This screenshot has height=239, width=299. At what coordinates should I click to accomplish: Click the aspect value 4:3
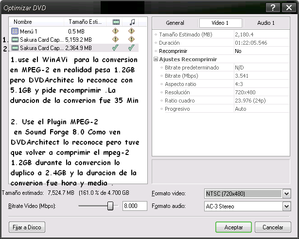(239, 84)
